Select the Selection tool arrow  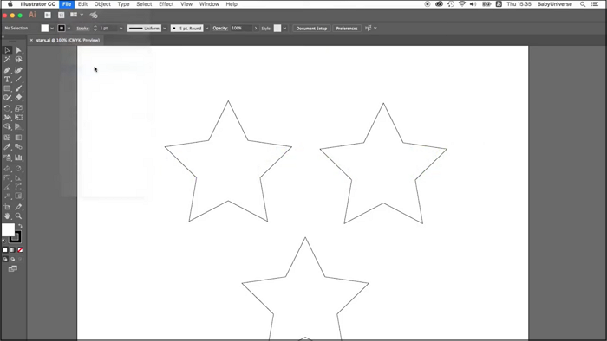(7, 50)
